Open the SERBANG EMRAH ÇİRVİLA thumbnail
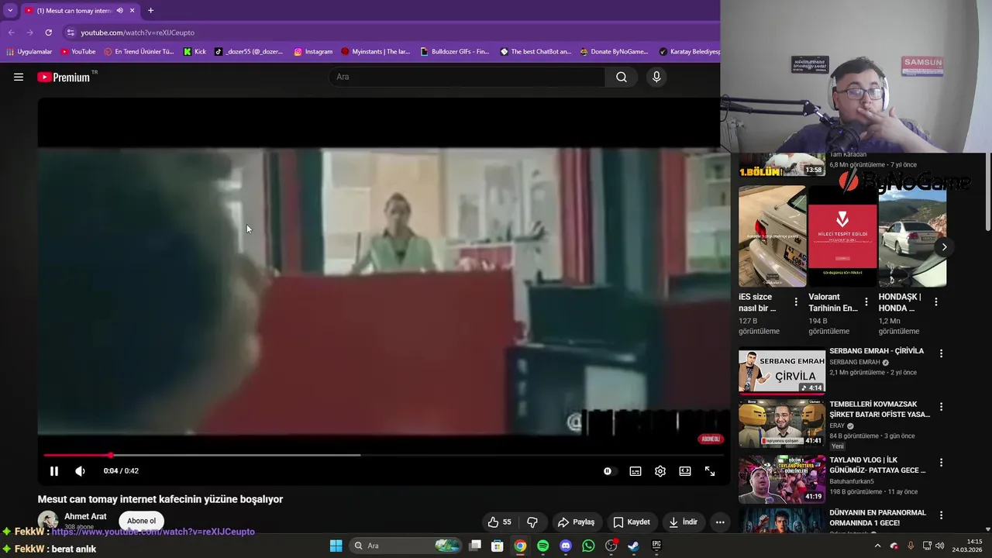Viewport: 992px width, 558px height. pos(782,371)
